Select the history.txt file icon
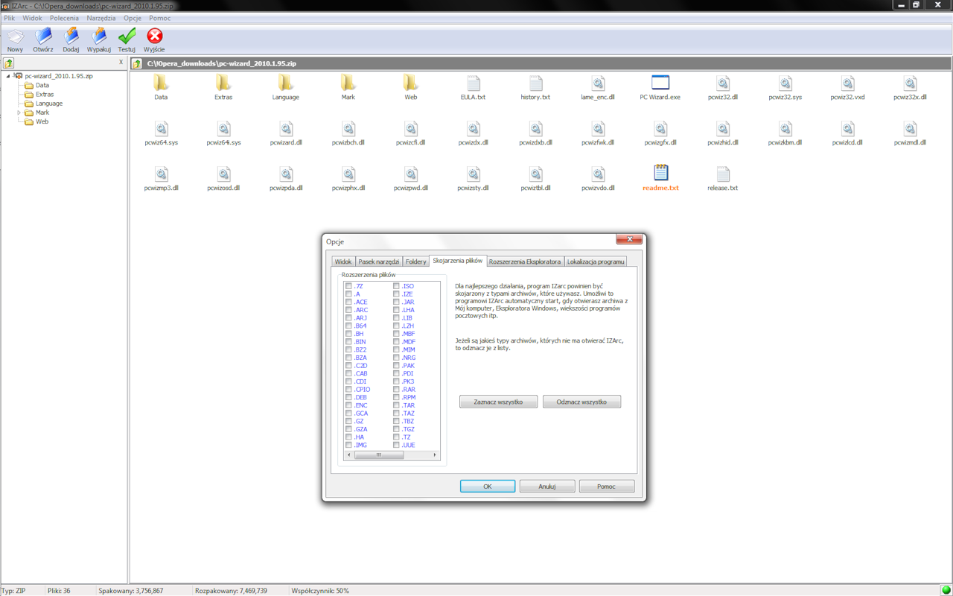The height and width of the screenshot is (596, 953). click(x=536, y=83)
